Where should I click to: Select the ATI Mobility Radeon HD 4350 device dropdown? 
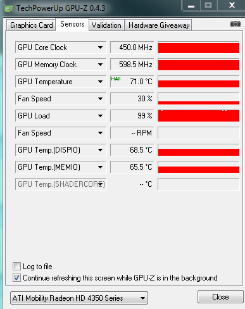79,298
